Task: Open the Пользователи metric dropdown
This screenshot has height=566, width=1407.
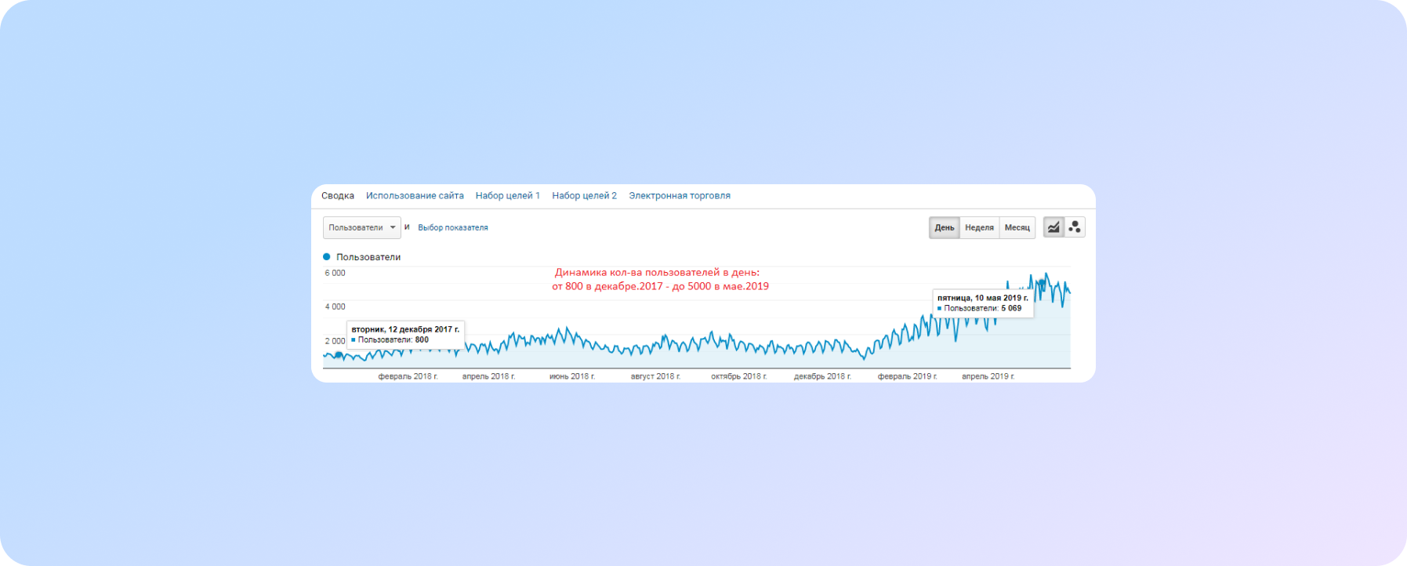Action: [362, 227]
